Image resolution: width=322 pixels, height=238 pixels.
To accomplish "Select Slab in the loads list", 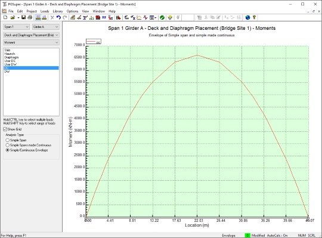I will click(31, 50).
